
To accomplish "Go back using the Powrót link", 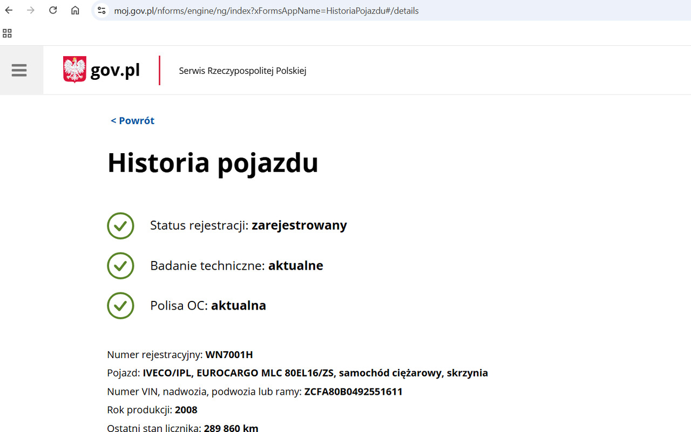I will pyautogui.click(x=133, y=121).
